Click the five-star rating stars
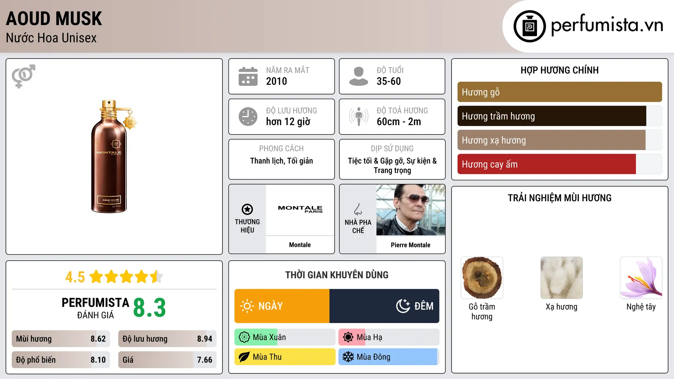The width and height of the screenshot is (674, 379). (x=126, y=277)
